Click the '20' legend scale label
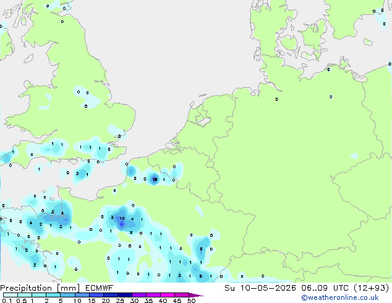392x303 pixels. (x=106, y=301)
